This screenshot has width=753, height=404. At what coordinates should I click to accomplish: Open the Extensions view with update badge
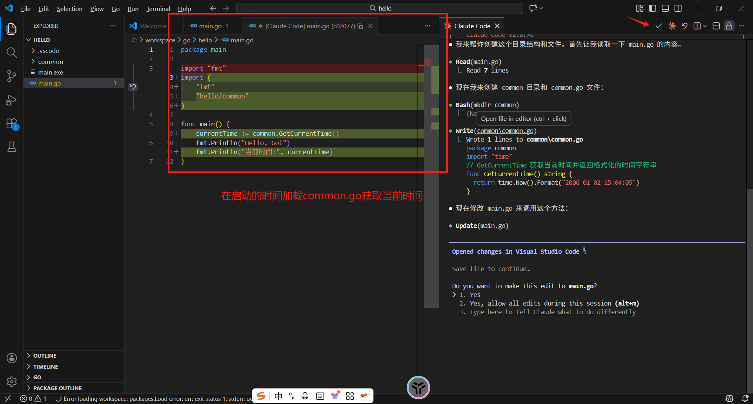[12, 124]
